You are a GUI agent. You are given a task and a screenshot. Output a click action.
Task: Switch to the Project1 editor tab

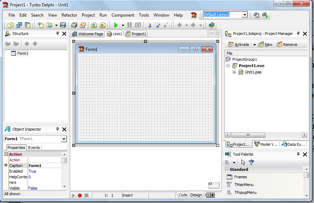(136, 34)
